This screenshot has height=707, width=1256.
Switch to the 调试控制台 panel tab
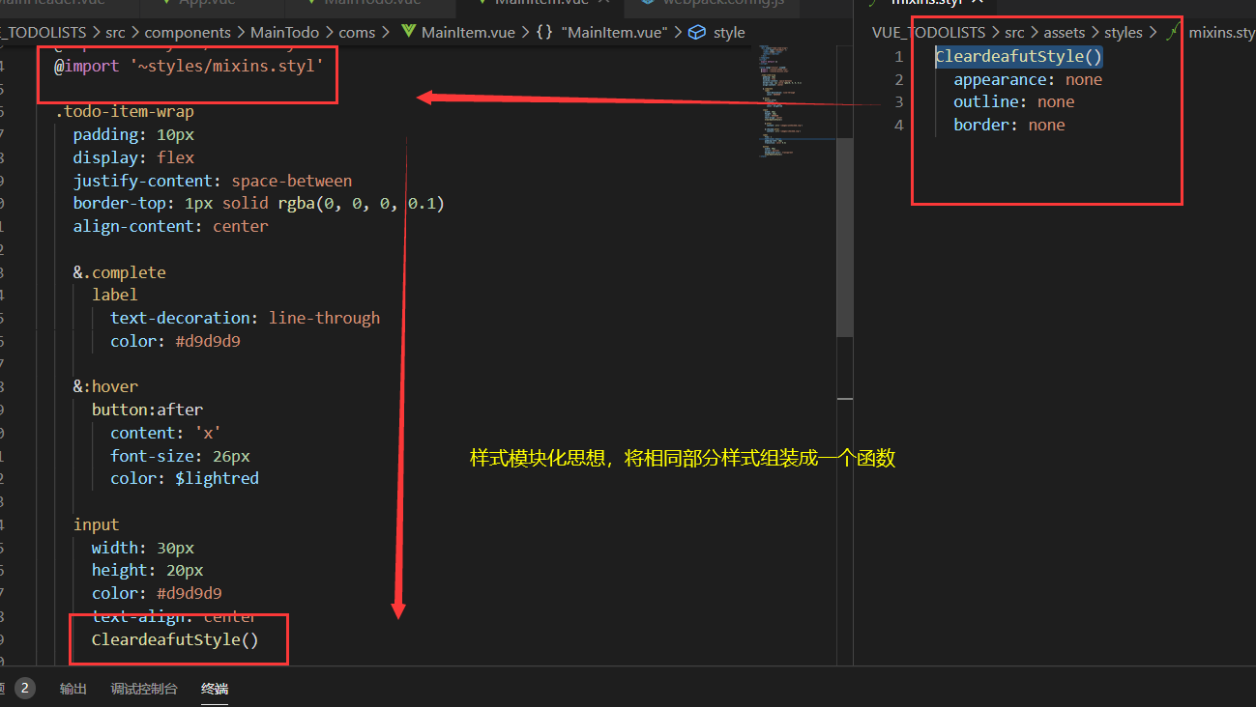pyautogui.click(x=144, y=689)
